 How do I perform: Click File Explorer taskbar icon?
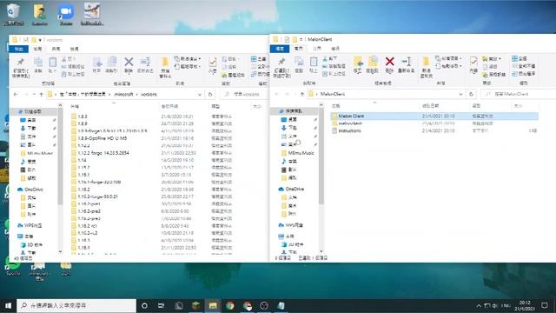pyautogui.click(x=213, y=305)
